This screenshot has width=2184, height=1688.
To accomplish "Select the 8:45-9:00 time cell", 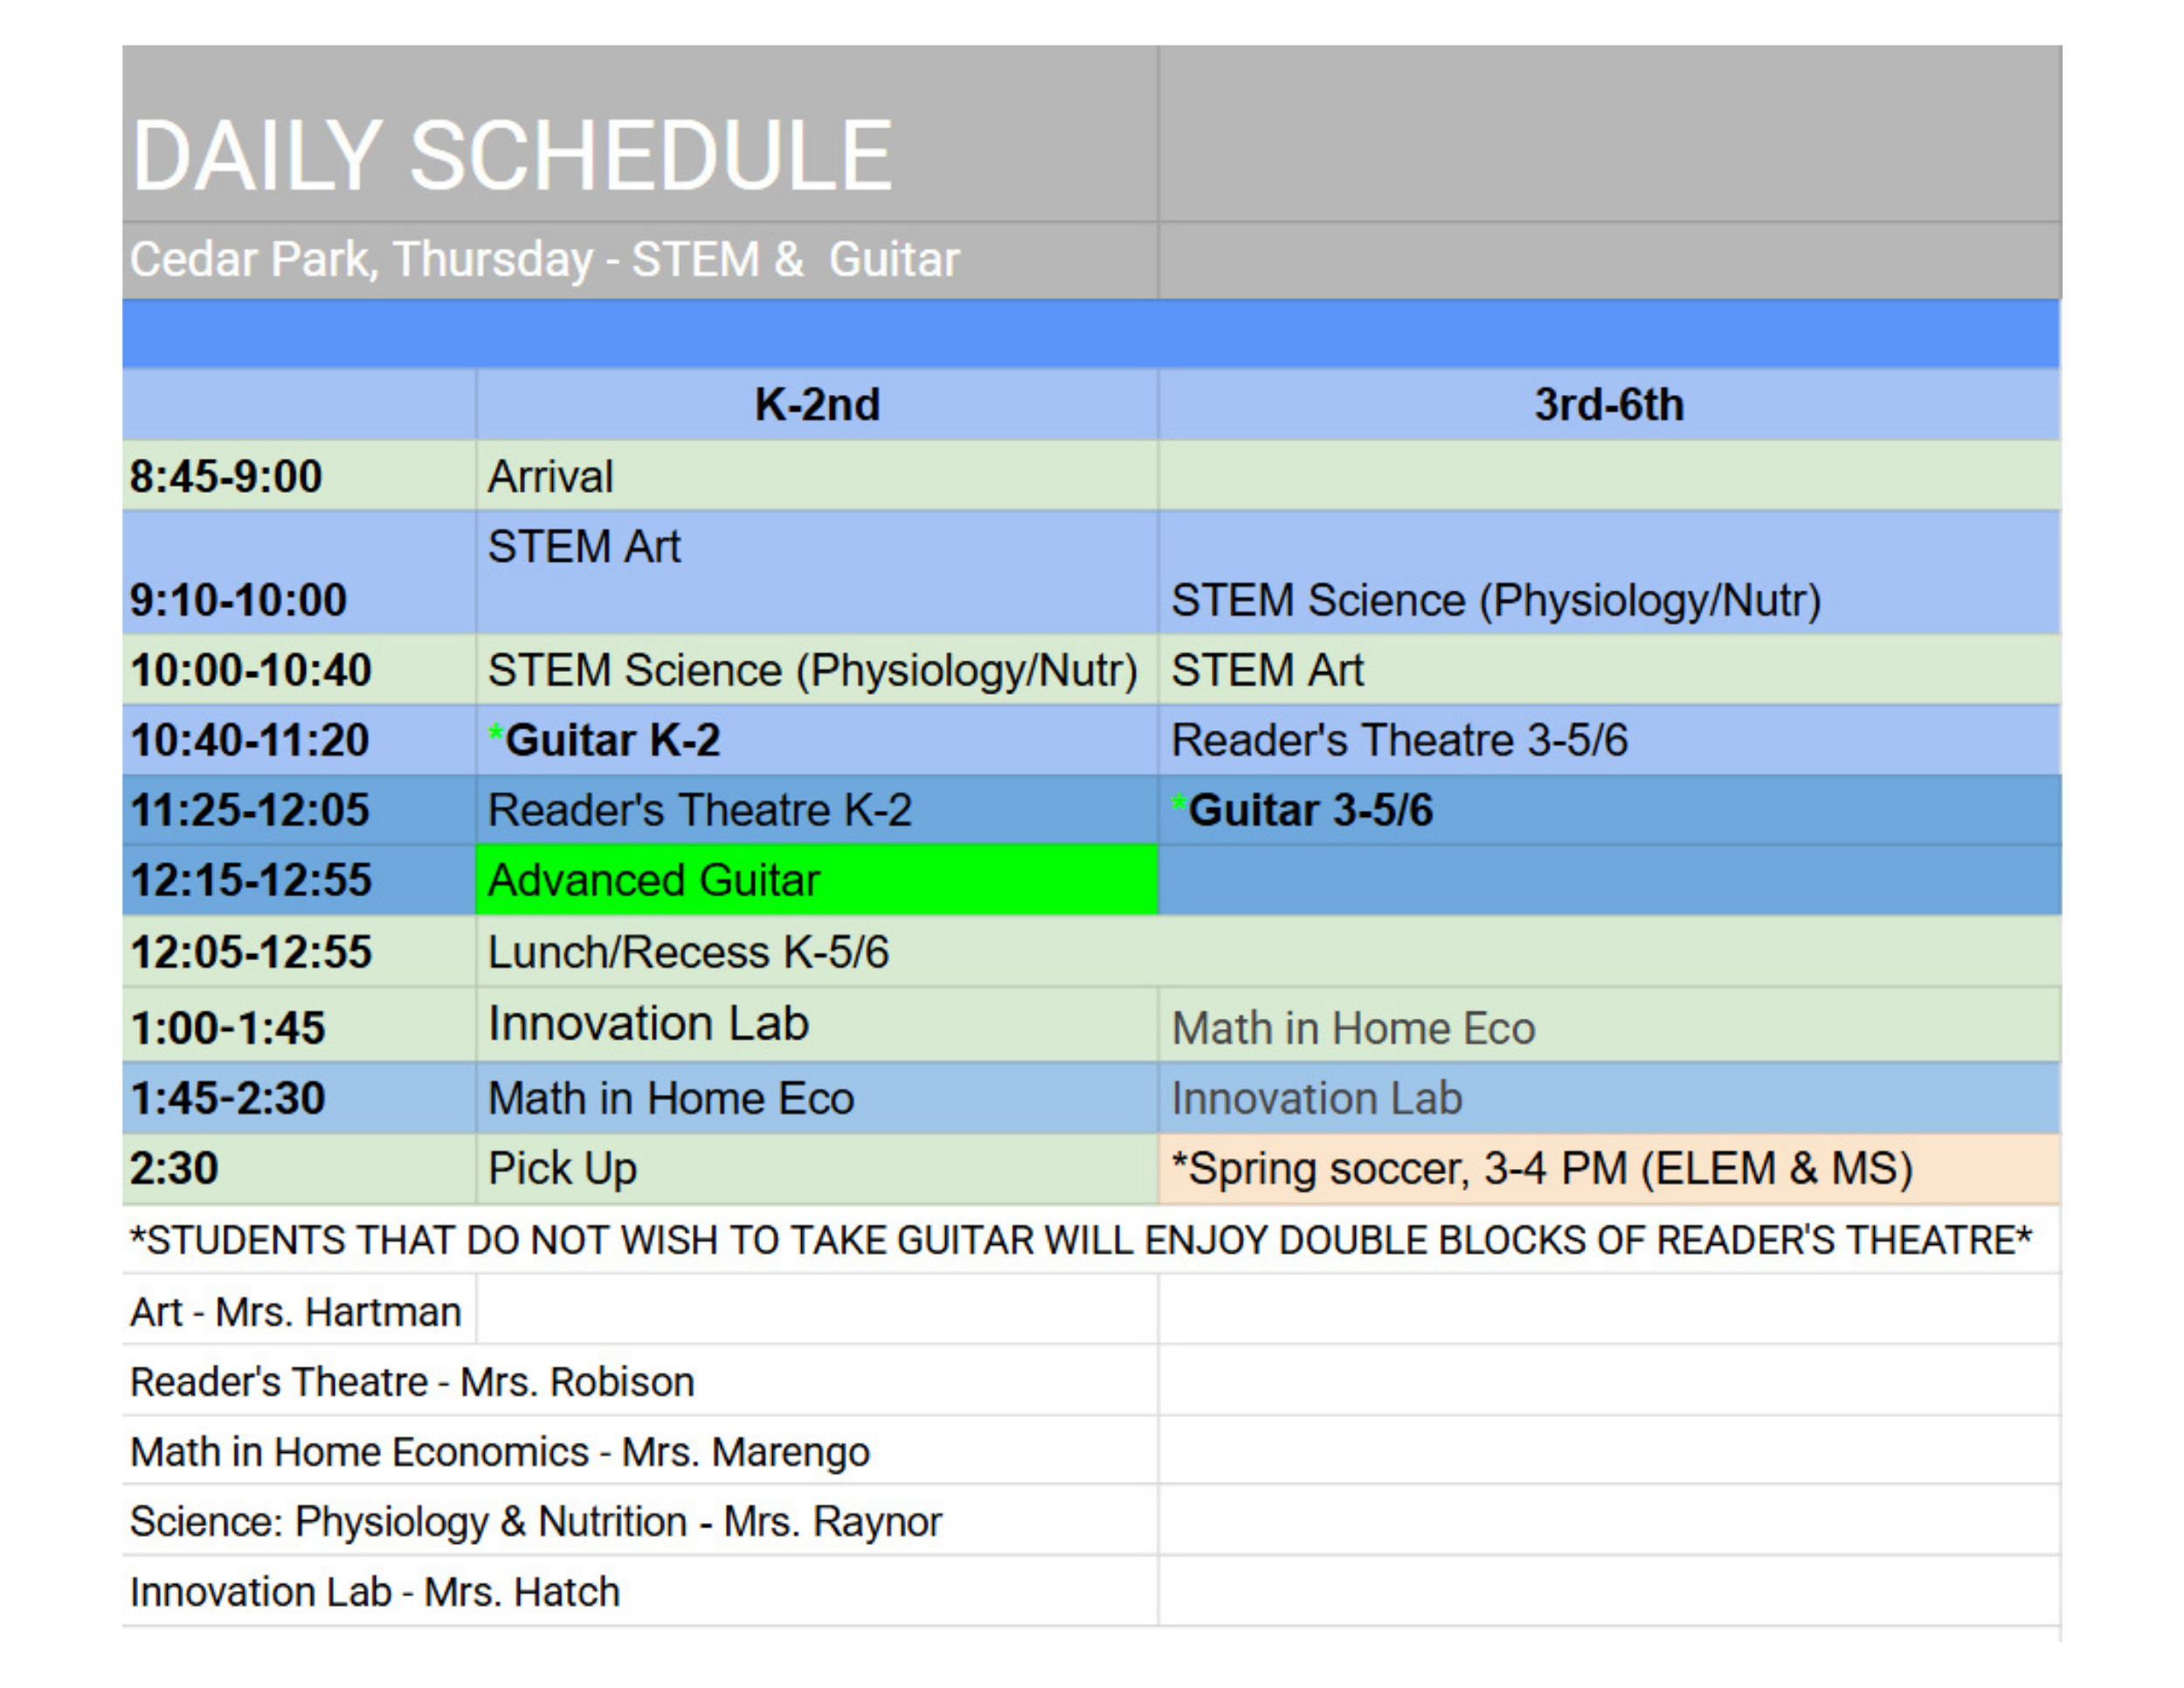I will tap(227, 476).
